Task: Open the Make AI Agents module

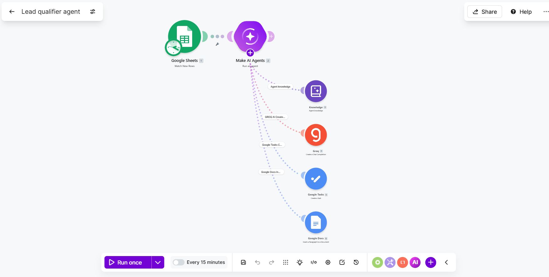Action: [250, 37]
